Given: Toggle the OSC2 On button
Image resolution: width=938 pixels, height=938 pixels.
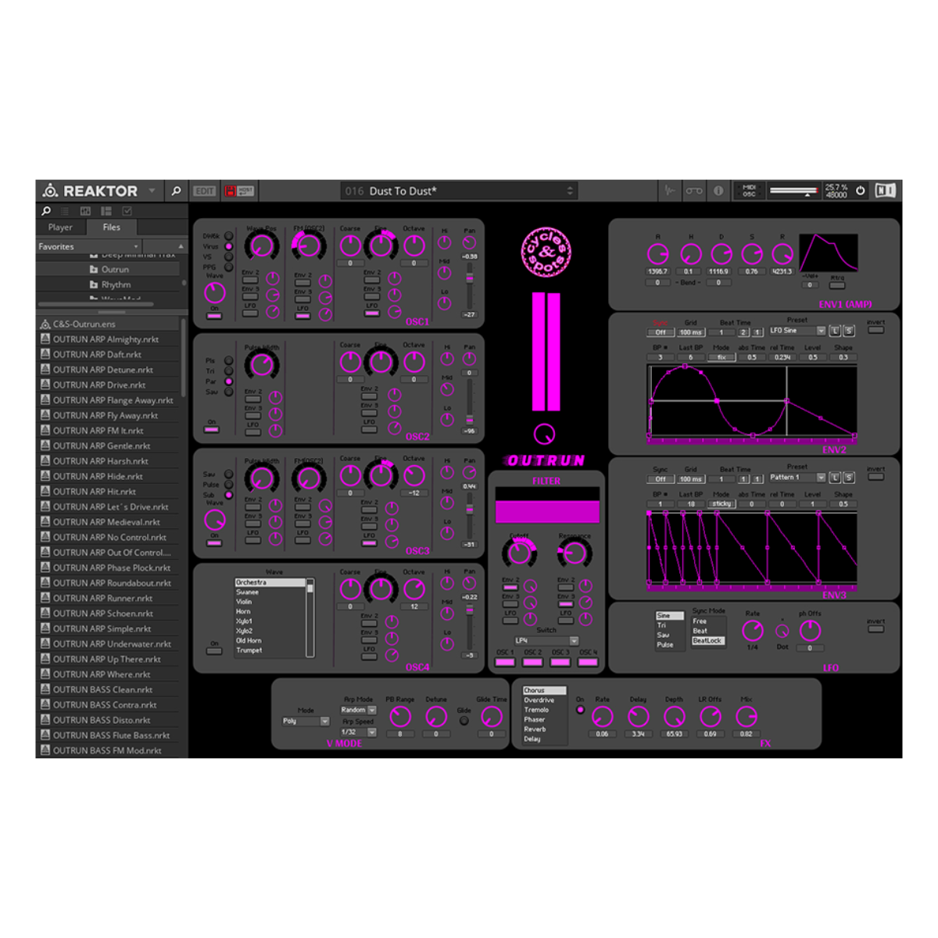Looking at the screenshot, I should (212, 429).
